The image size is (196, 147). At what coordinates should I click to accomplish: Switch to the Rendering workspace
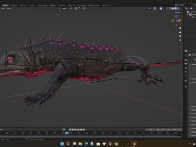pos(71,5)
